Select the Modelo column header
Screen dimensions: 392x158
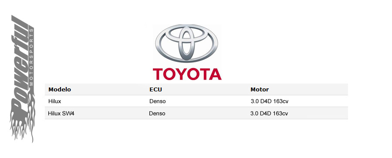(60, 90)
